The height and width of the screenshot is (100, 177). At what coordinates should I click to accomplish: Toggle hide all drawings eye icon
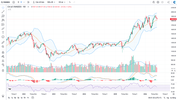[3, 65]
